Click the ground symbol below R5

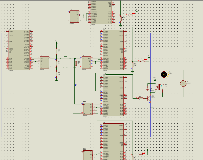click(133, 72)
